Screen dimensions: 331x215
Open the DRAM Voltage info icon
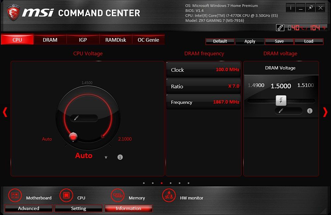click(310, 111)
